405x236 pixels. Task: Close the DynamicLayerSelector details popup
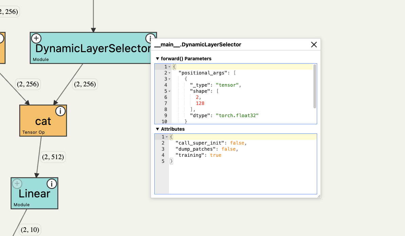click(x=314, y=44)
